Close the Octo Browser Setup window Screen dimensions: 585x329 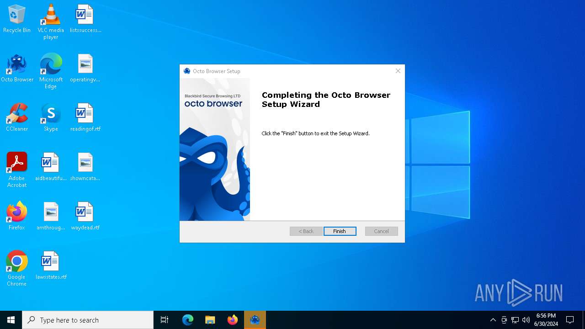coord(398,71)
